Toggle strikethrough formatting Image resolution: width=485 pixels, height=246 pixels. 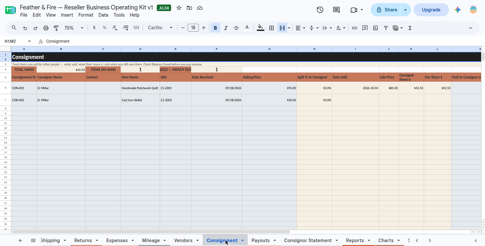pyautogui.click(x=236, y=28)
